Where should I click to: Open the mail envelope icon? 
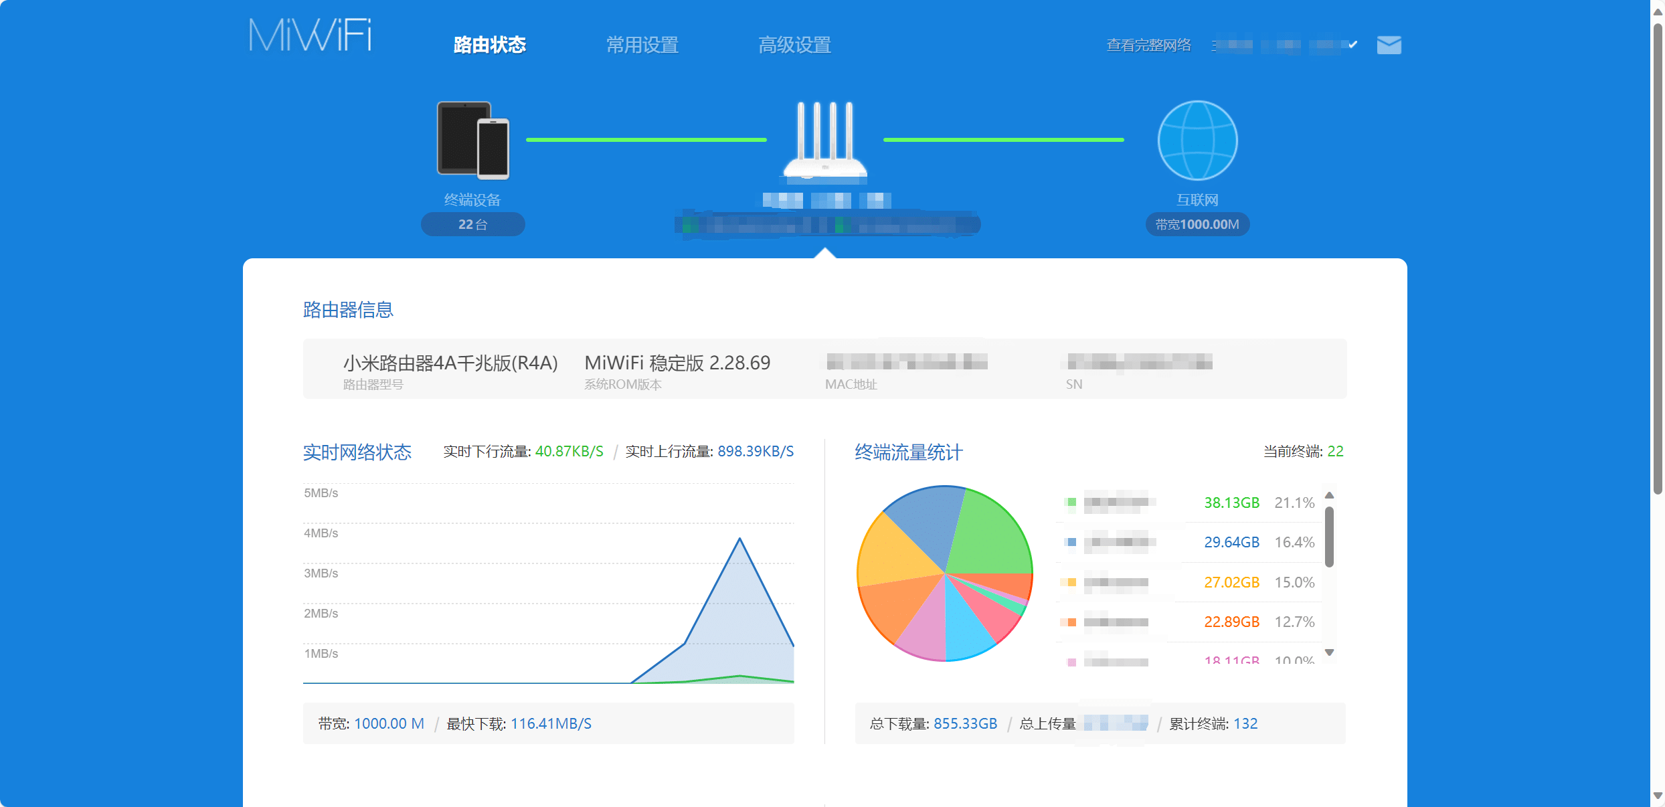1389,45
